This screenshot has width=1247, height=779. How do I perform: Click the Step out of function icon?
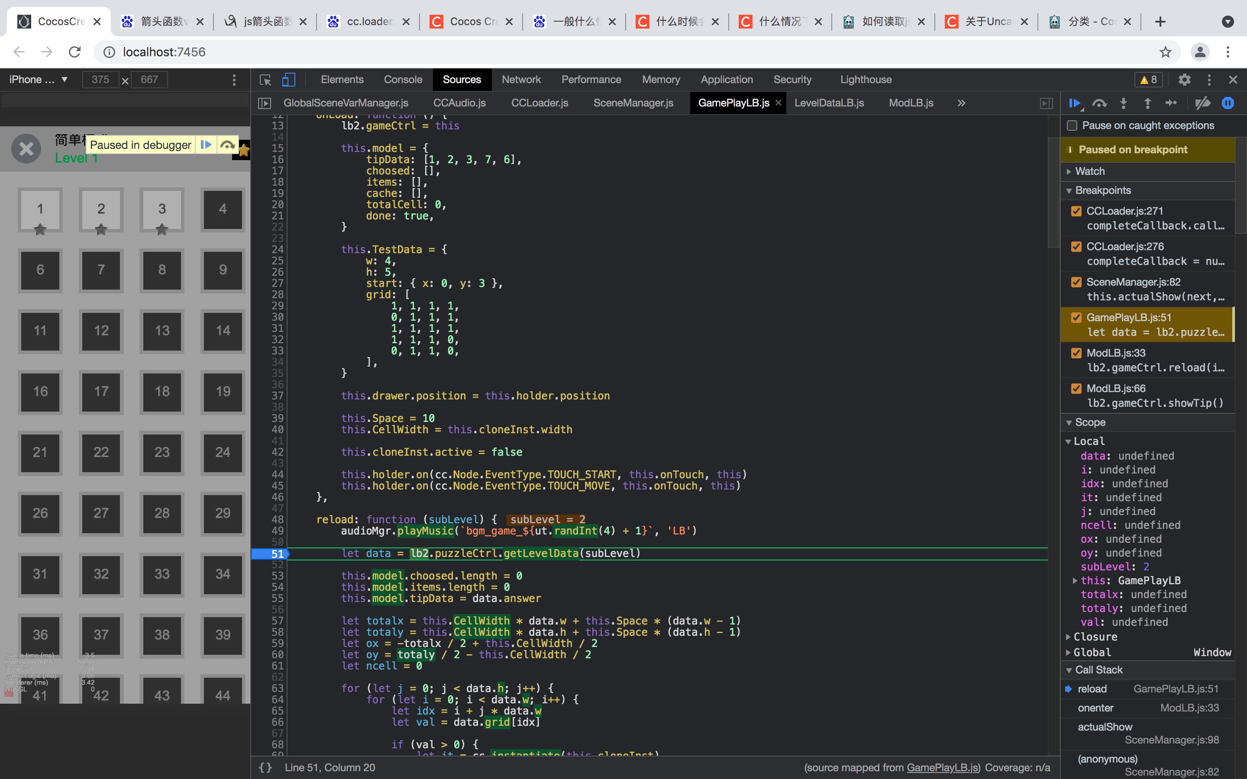tap(1147, 103)
